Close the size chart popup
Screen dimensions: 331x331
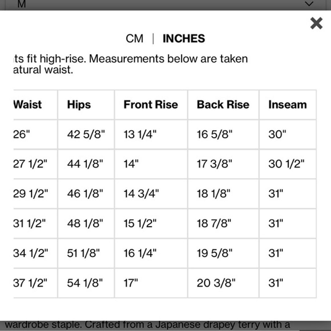point(316,23)
